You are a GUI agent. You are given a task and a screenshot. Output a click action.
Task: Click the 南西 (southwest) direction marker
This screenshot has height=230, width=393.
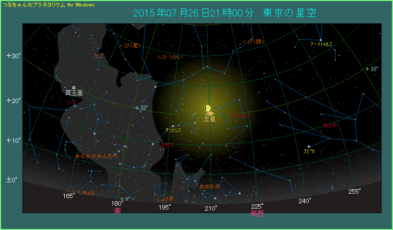257,214
